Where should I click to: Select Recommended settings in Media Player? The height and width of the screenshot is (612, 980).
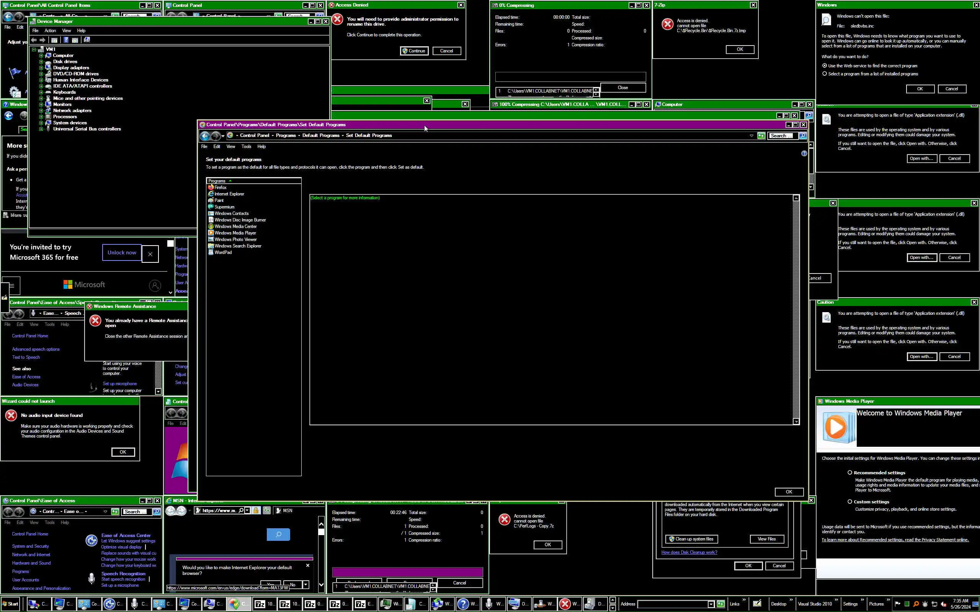849,472
